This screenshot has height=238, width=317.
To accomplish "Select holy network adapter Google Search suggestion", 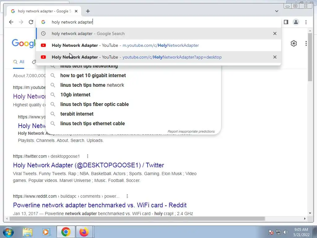I will click(x=158, y=33).
